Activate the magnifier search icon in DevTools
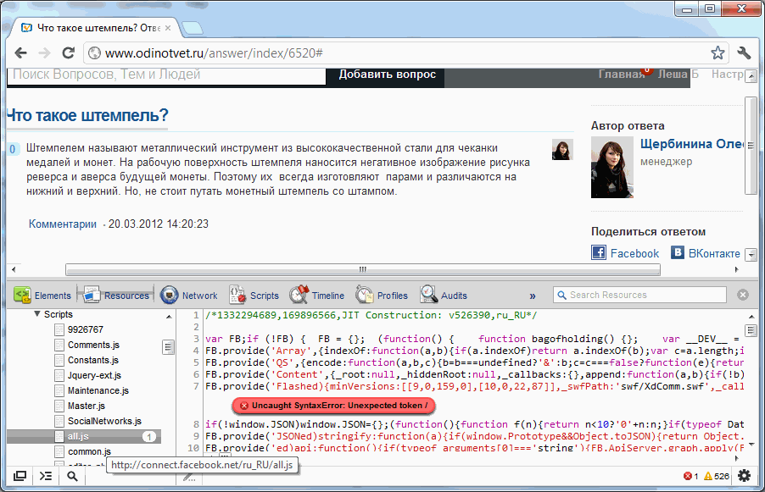This screenshot has width=765, height=492. click(x=73, y=476)
